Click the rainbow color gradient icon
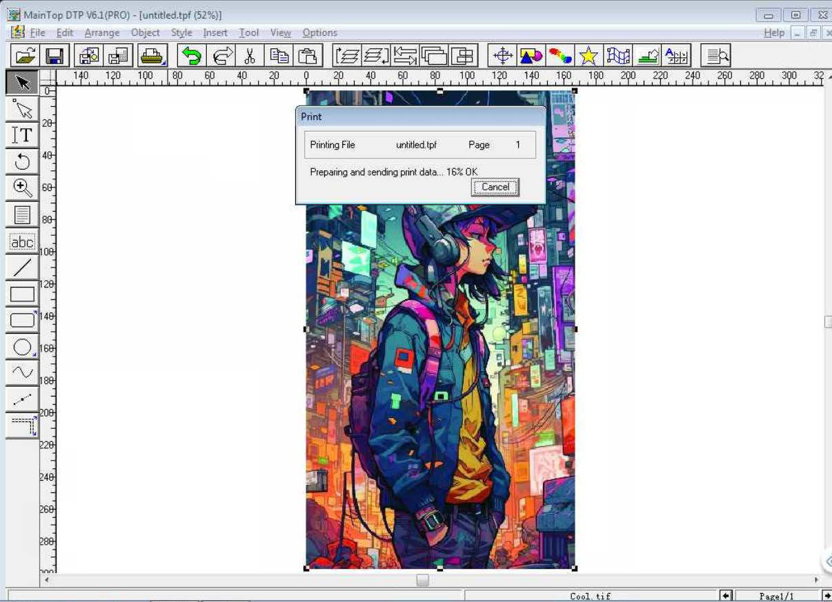Image resolution: width=832 pixels, height=602 pixels. coord(560,55)
